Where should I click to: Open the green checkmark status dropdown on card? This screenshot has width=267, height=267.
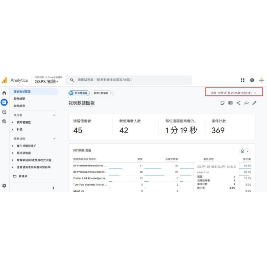pyautogui.click(x=245, y=151)
